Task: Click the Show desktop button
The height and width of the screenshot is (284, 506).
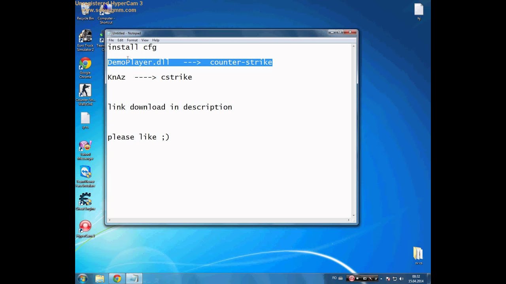Action: click(x=429, y=278)
